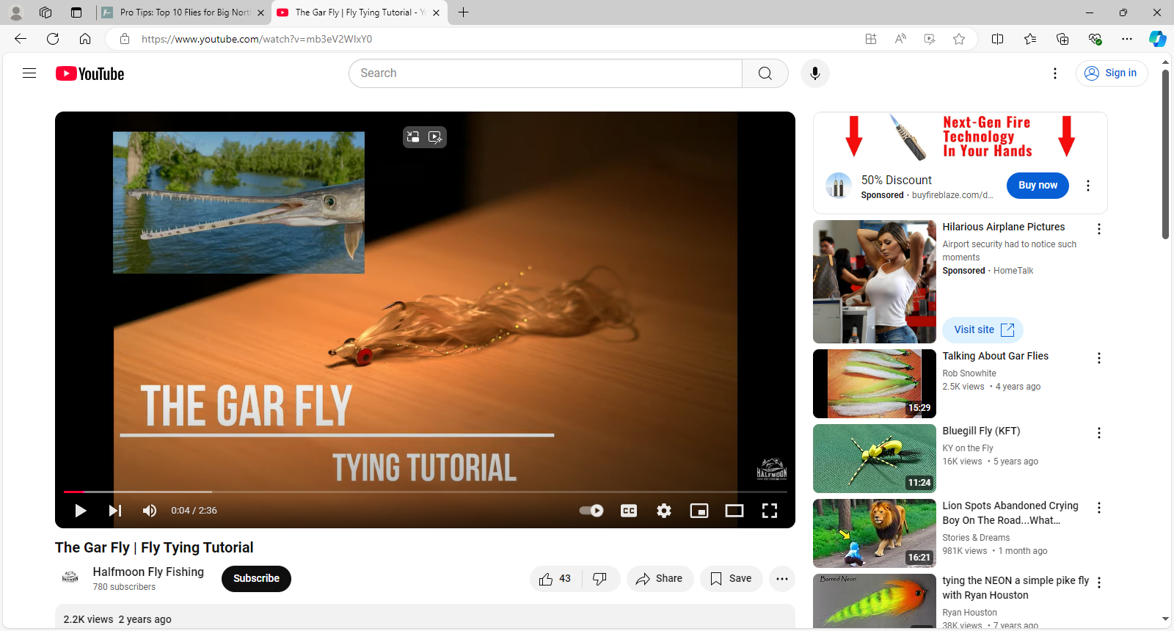Open Edge collections
The image size is (1174, 631).
pos(1062,39)
